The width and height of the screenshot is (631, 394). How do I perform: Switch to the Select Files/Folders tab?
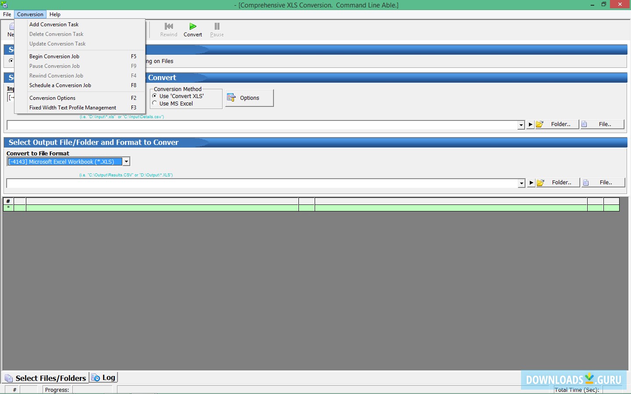pos(46,378)
